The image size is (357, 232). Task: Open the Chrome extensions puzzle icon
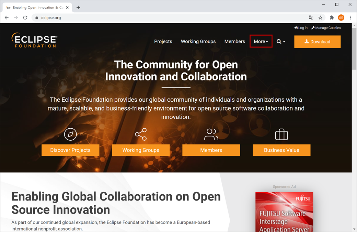332,17
